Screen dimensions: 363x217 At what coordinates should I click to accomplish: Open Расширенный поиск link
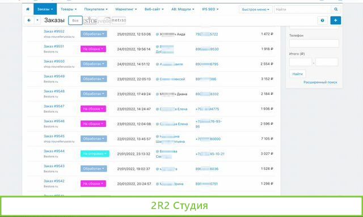point(320,82)
